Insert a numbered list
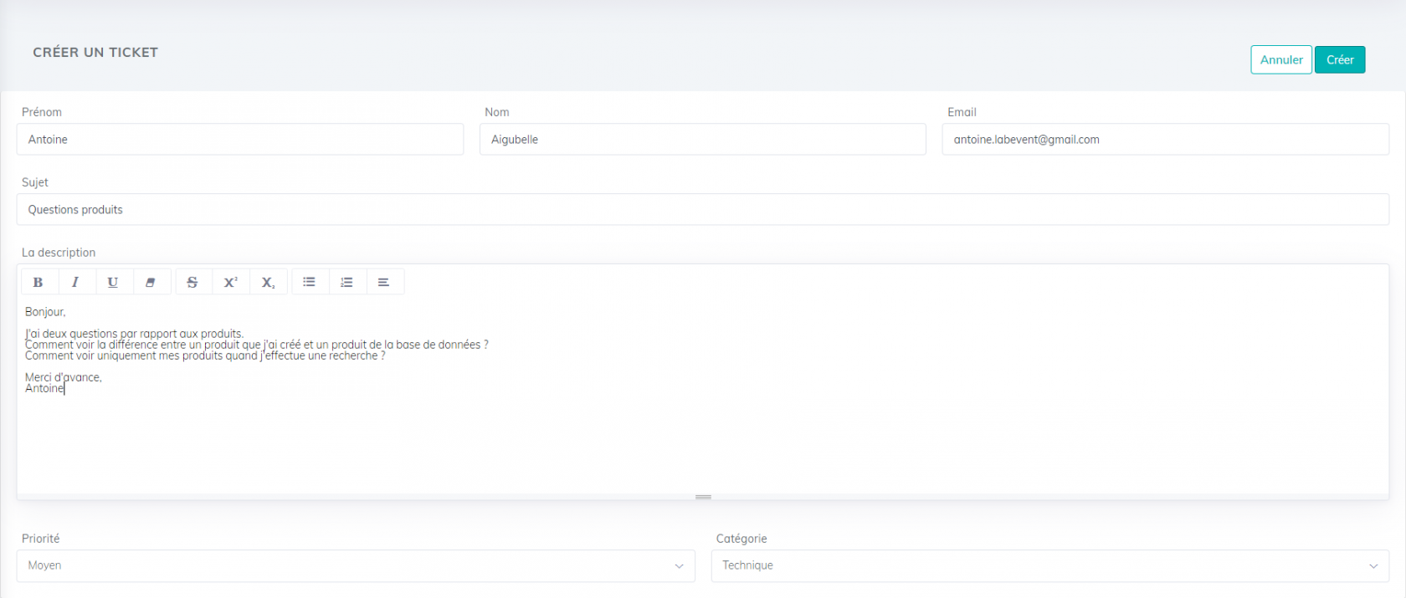This screenshot has height=598, width=1406. coord(346,283)
